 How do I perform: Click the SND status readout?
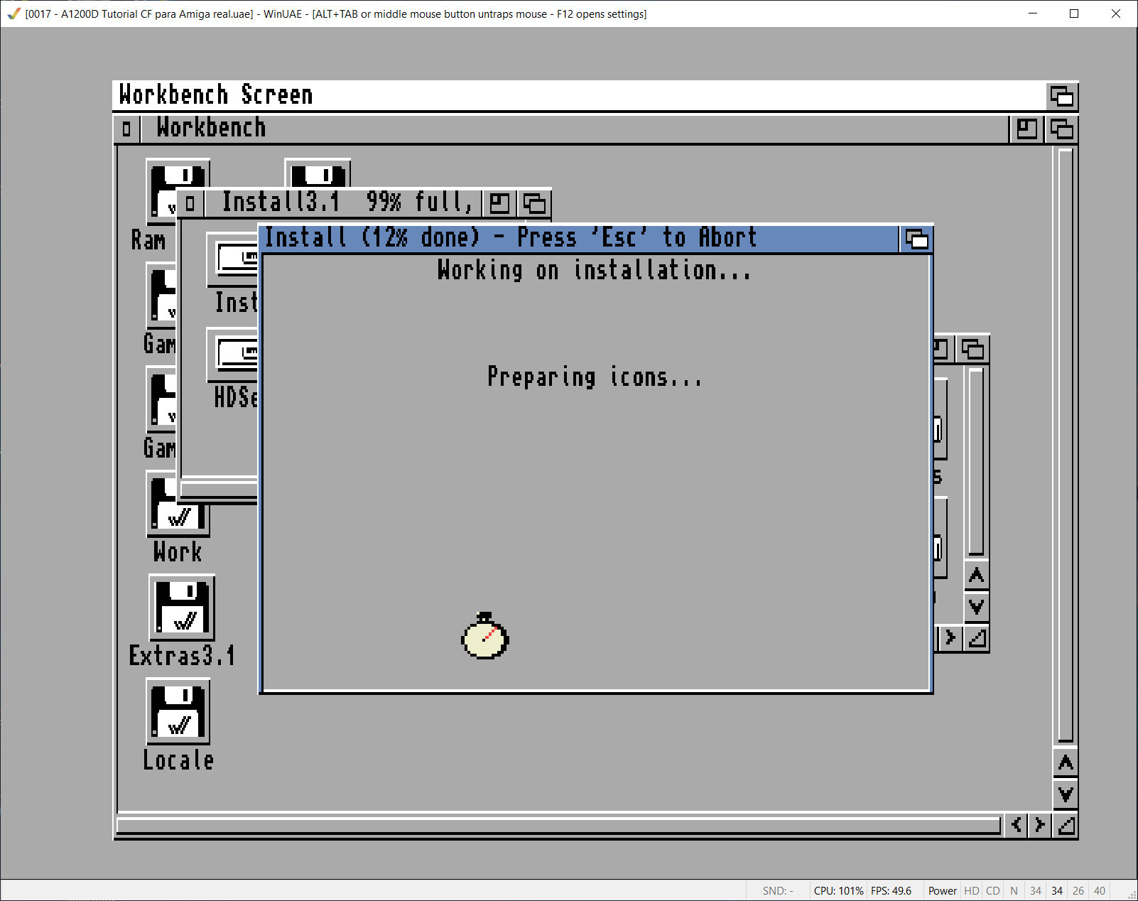pos(778,890)
